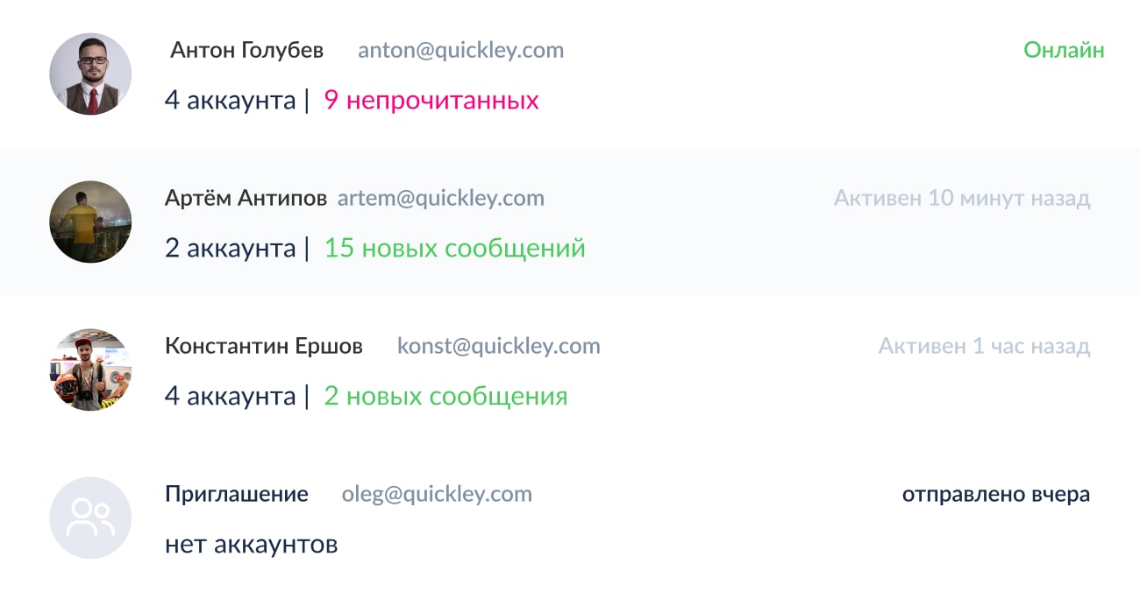The width and height of the screenshot is (1140, 592).
Task: Select email konst@quickley.com
Action: pos(498,346)
